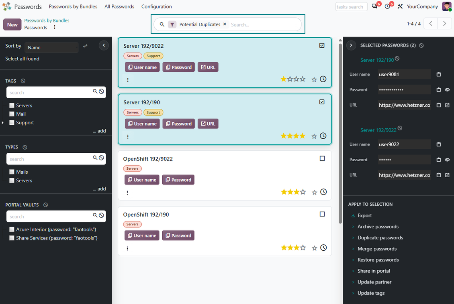Click the Passwords app title
The image size is (454, 304).
[28, 6]
